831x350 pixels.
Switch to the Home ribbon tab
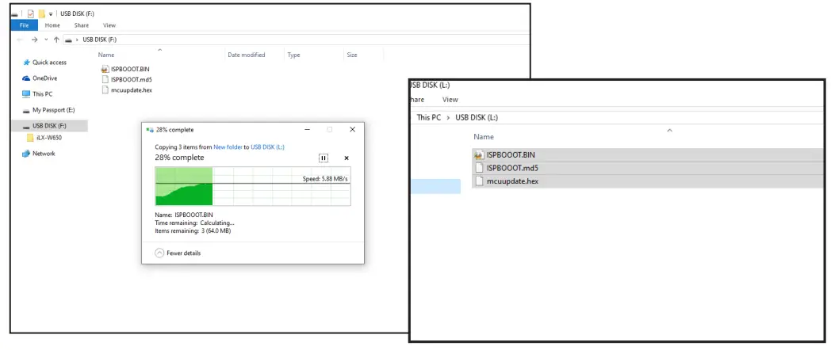click(x=52, y=25)
